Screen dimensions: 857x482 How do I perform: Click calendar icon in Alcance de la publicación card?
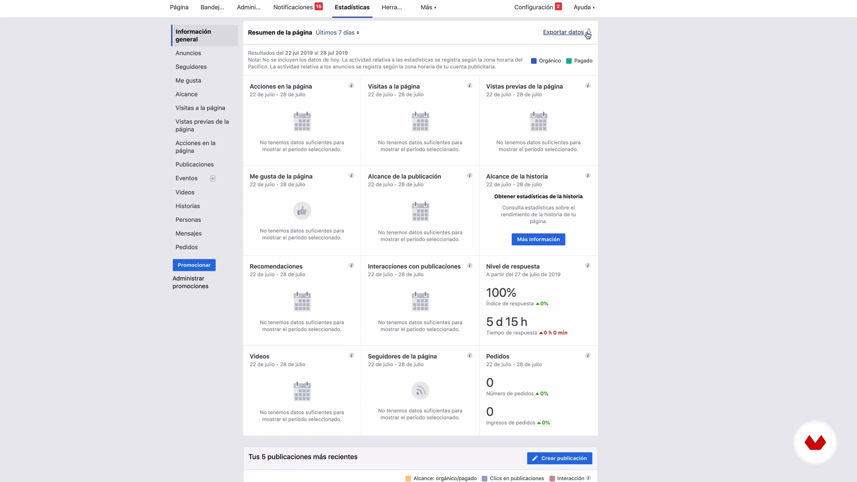tap(420, 212)
